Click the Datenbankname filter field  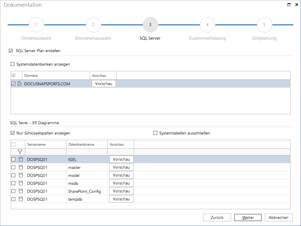tap(87, 152)
